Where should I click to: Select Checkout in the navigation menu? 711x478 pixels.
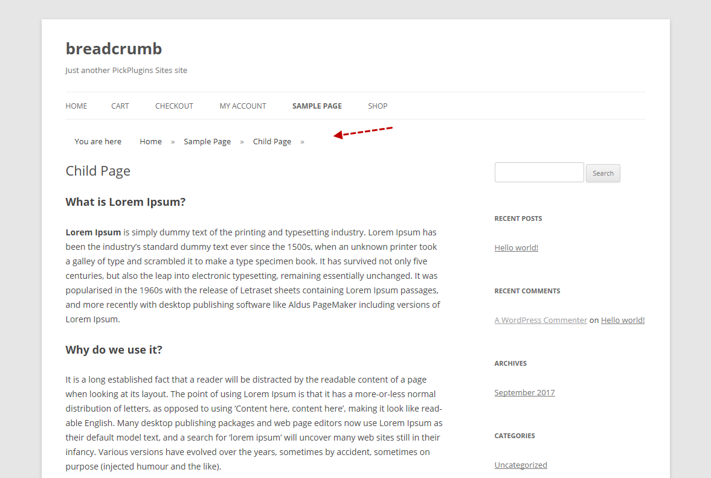pyautogui.click(x=174, y=106)
